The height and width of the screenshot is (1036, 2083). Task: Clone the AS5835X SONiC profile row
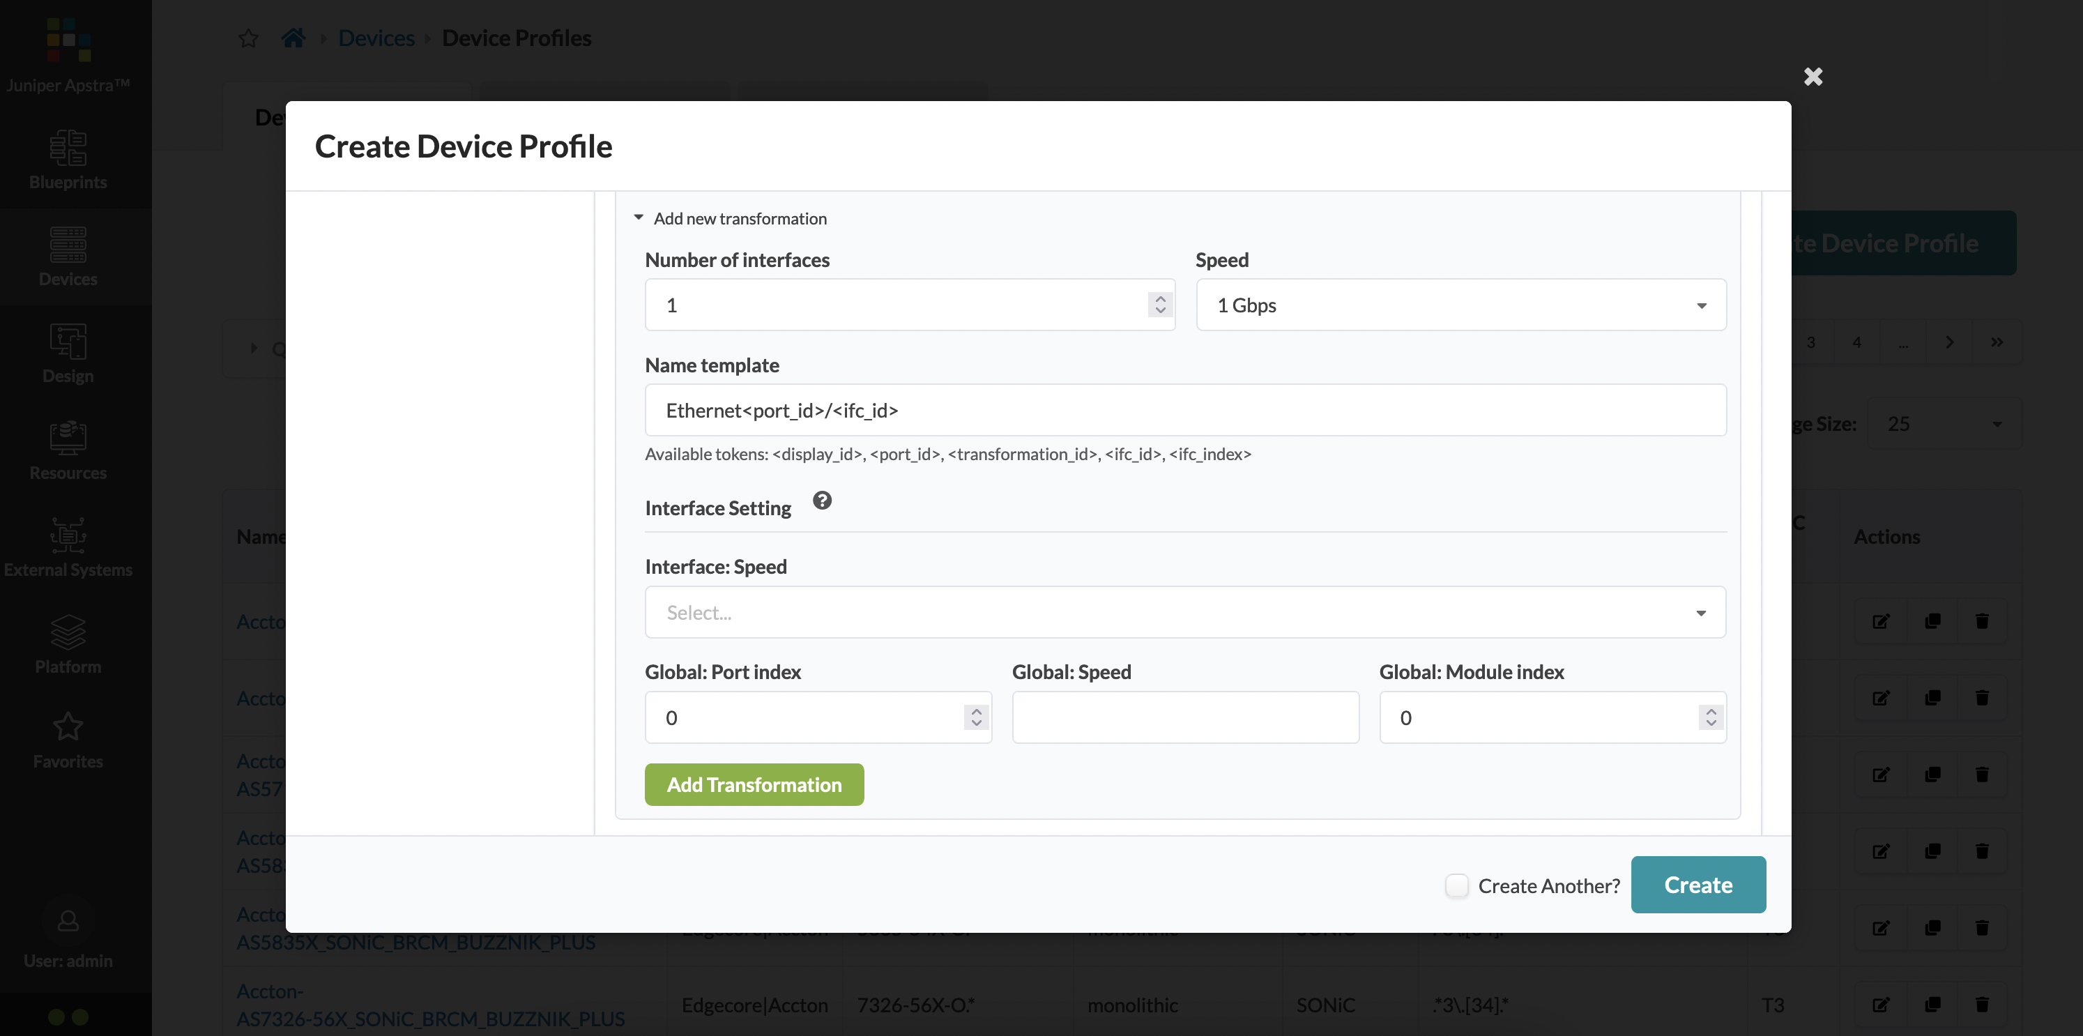point(1932,928)
